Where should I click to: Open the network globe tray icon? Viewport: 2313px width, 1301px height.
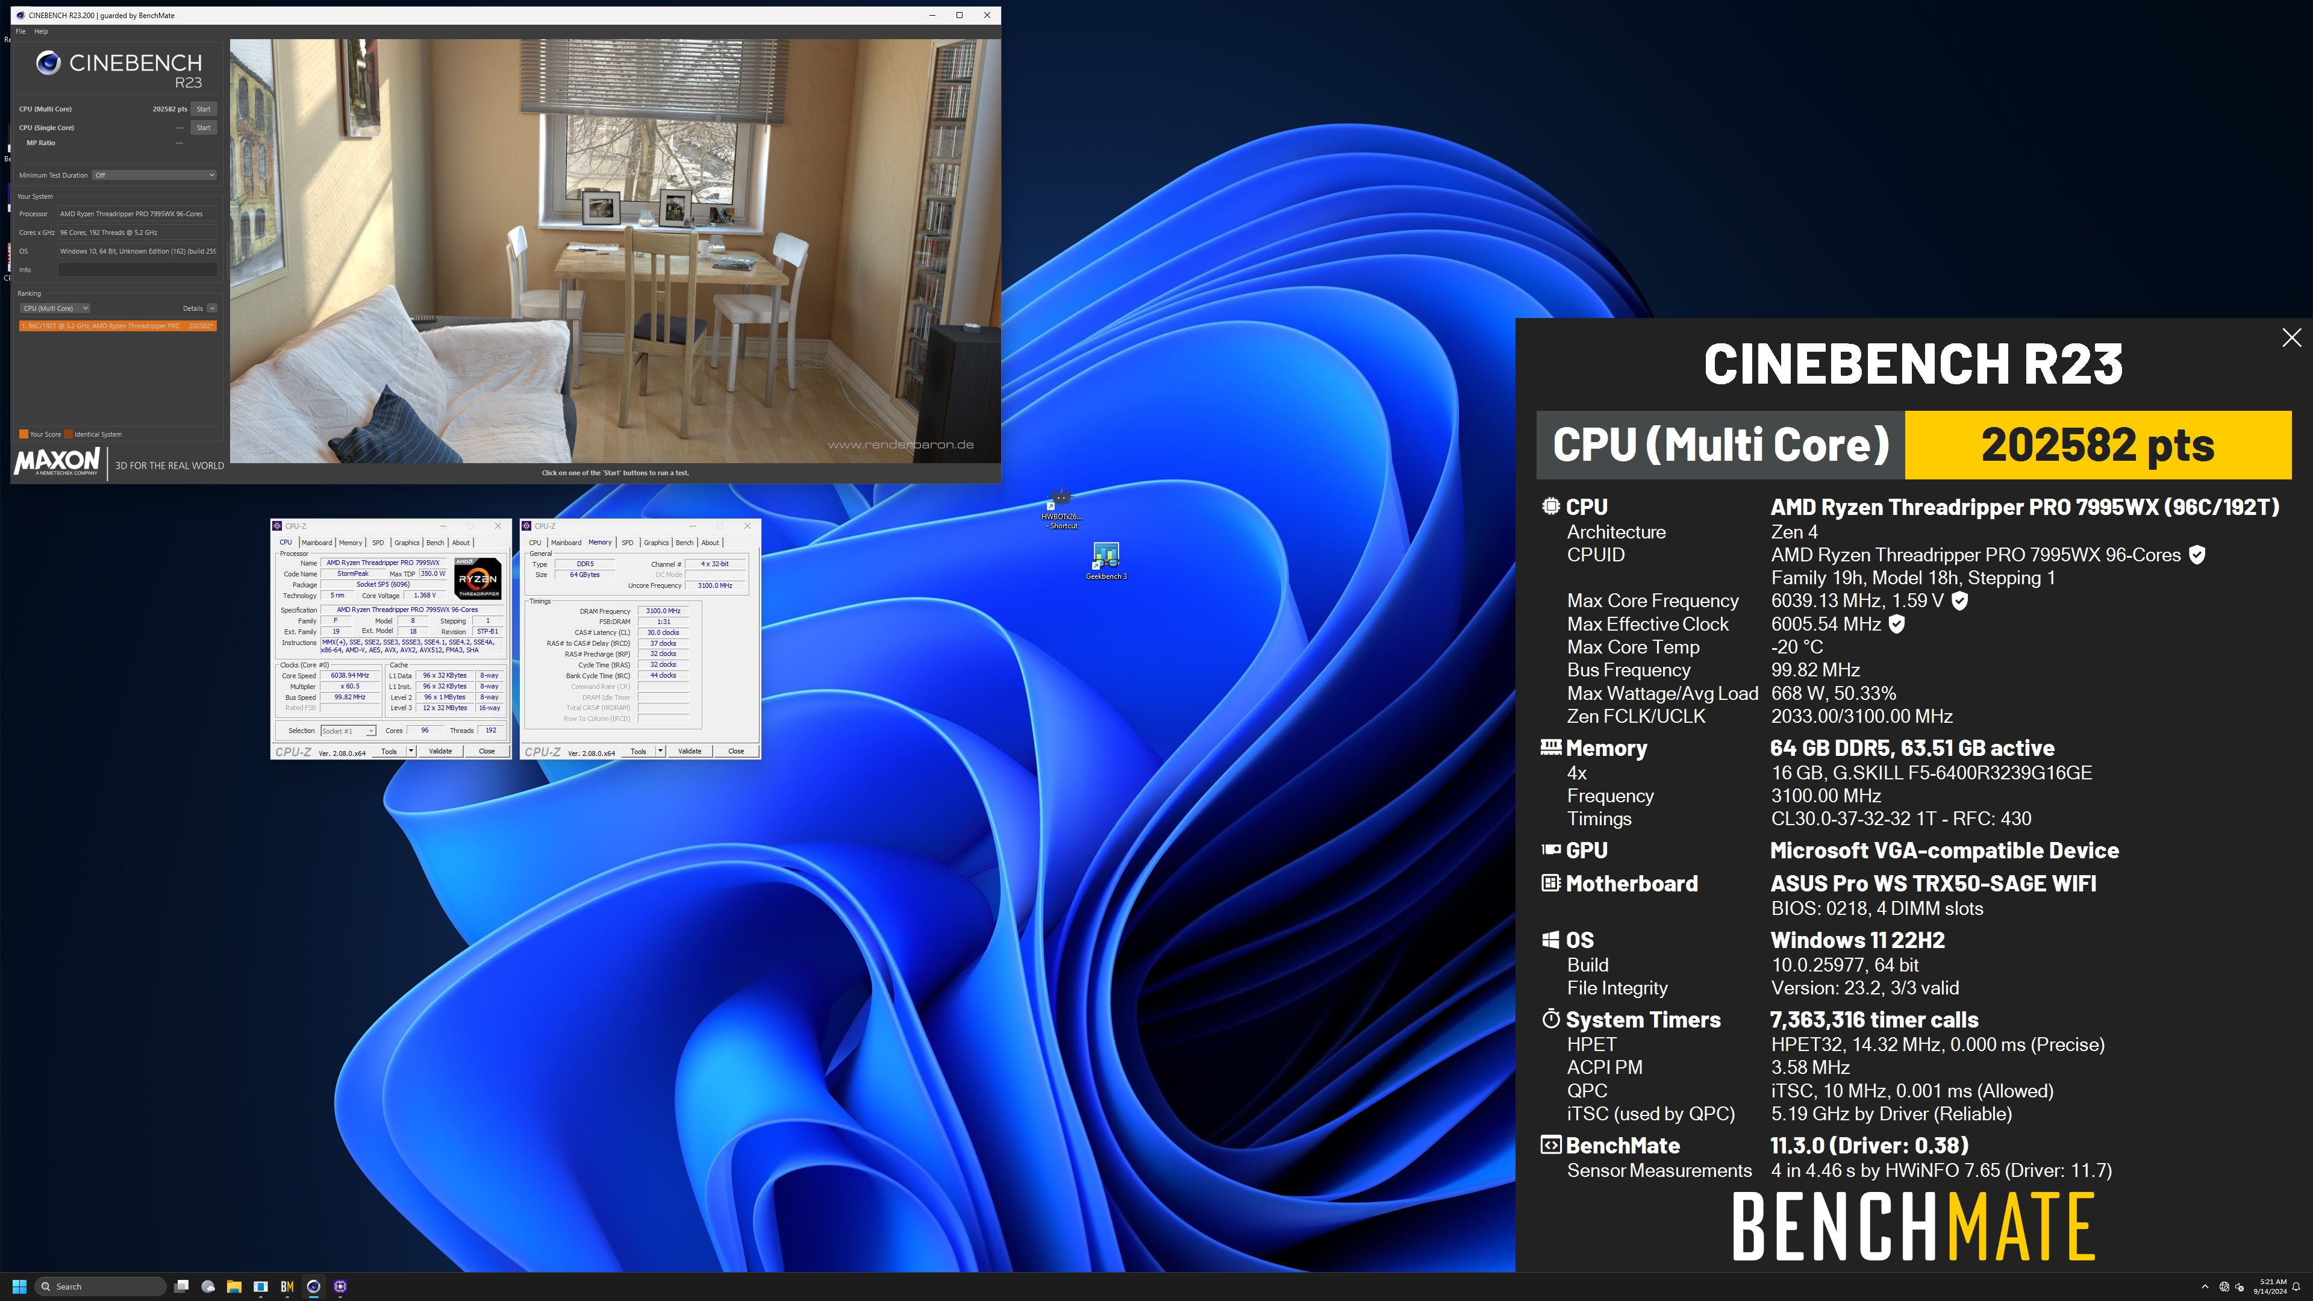click(2224, 1286)
